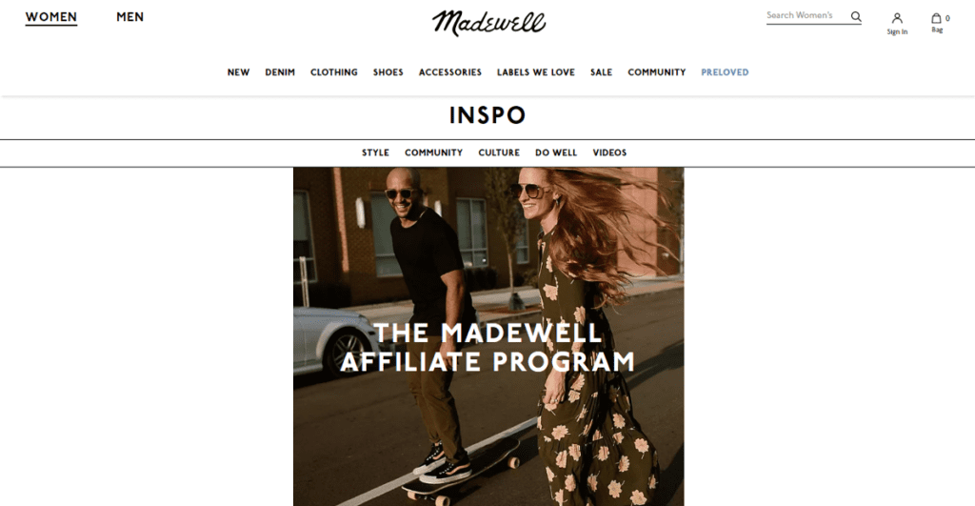Viewport: 975px width, 506px height.
Task: Switch to the MEN section
Action: 129,17
